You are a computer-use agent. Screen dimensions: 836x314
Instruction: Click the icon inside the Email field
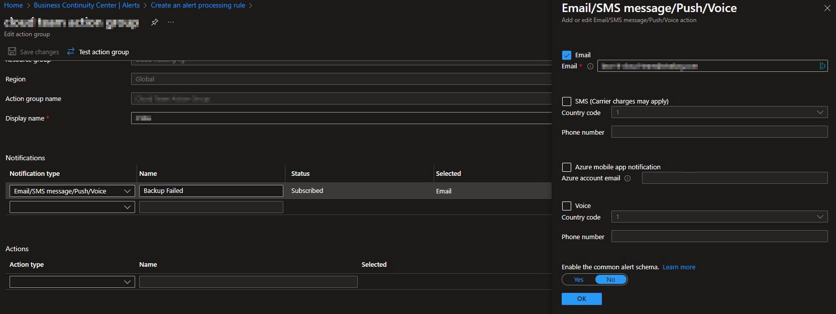pyautogui.click(x=822, y=66)
